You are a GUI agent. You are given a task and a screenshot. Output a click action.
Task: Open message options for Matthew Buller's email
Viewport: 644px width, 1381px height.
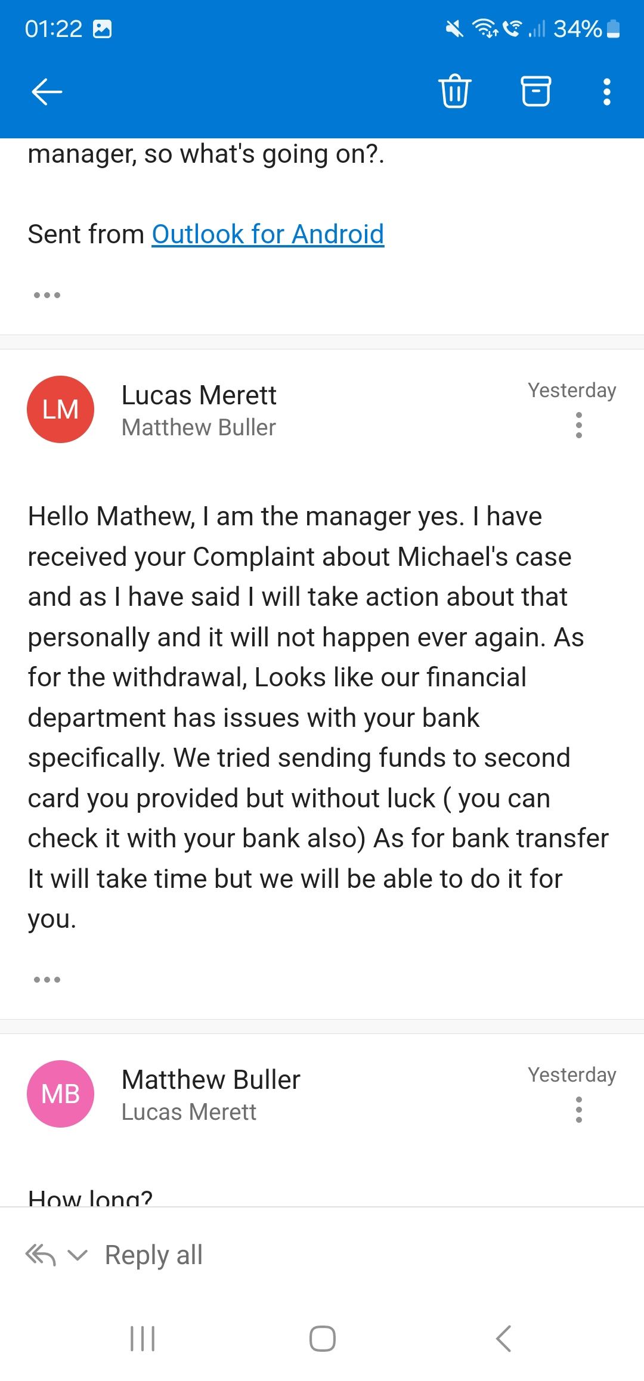[x=578, y=1110]
